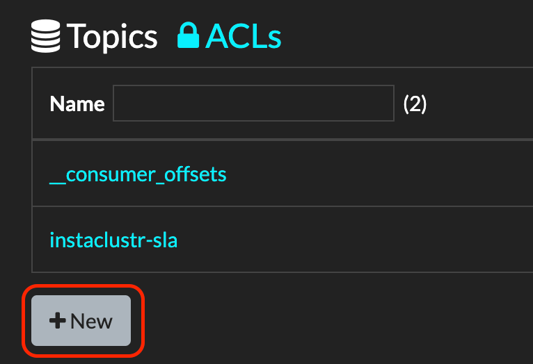The height and width of the screenshot is (364, 533).
Task: Open the instaclustr-sla topic
Action: (113, 240)
